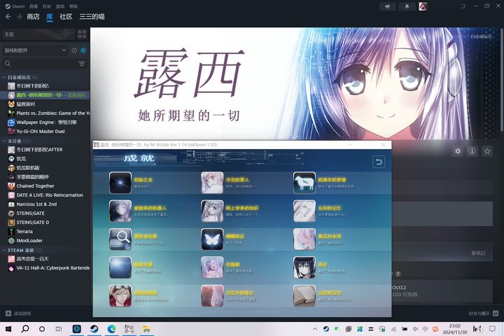The width and height of the screenshot is (504, 336).
Task: Open Steam announcements megaphone icon
Action: coord(388,6)
